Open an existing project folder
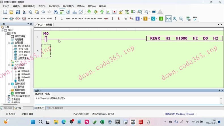 point(11,12)
